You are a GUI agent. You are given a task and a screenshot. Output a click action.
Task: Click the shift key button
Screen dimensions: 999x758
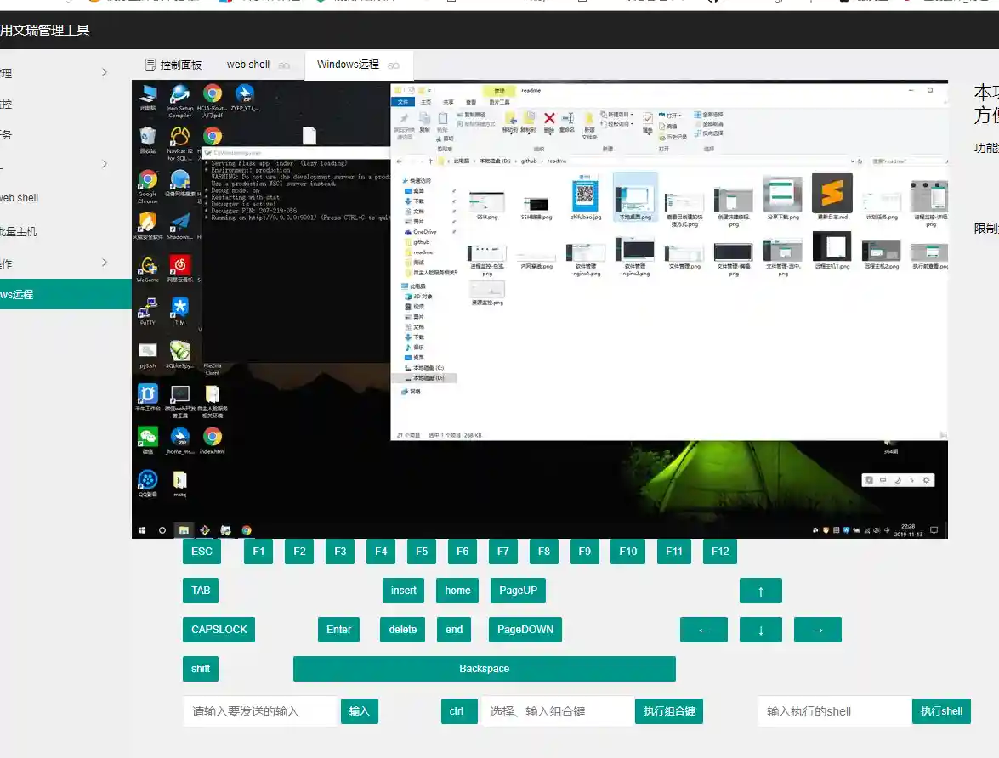point(201,669)
